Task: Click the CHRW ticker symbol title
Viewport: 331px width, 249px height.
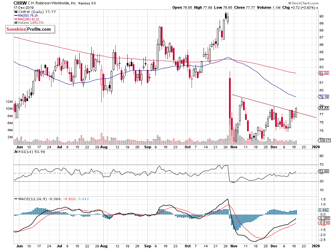Action: [20, 3]
